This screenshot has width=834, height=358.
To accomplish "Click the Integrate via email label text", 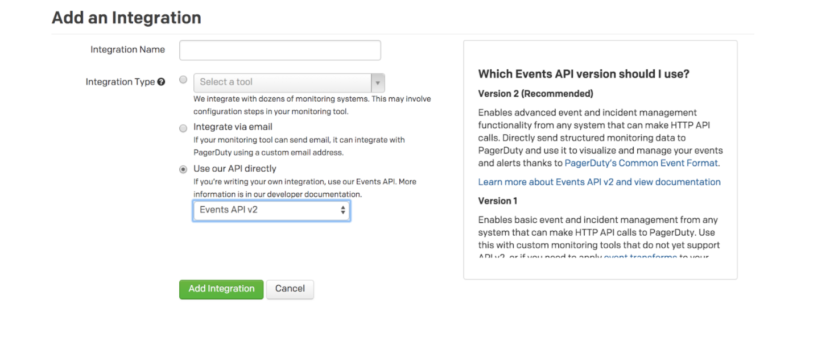I will point(233,127).
